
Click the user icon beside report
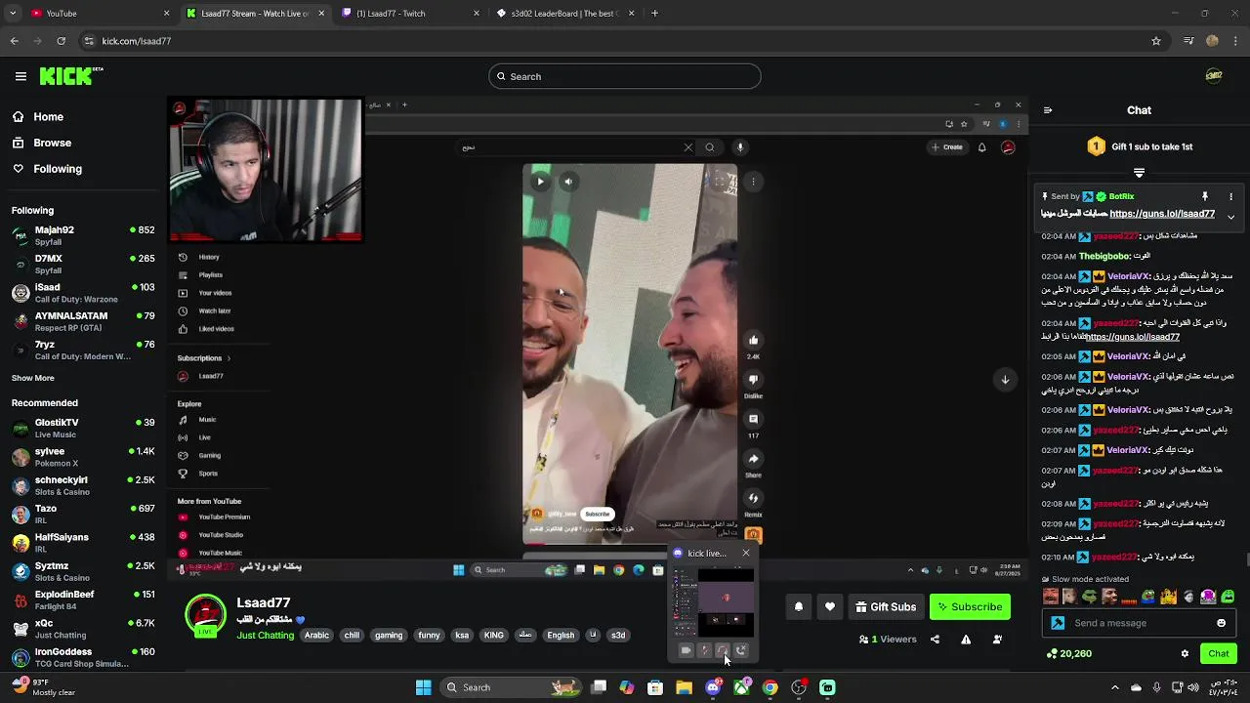click(997, 640)
